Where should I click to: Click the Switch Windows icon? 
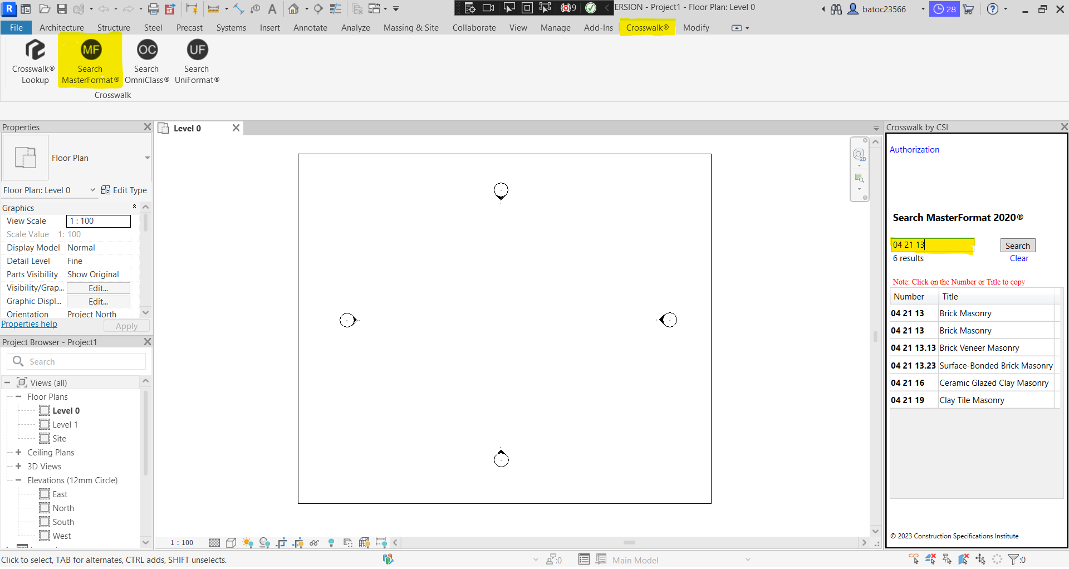coord(374,9)
